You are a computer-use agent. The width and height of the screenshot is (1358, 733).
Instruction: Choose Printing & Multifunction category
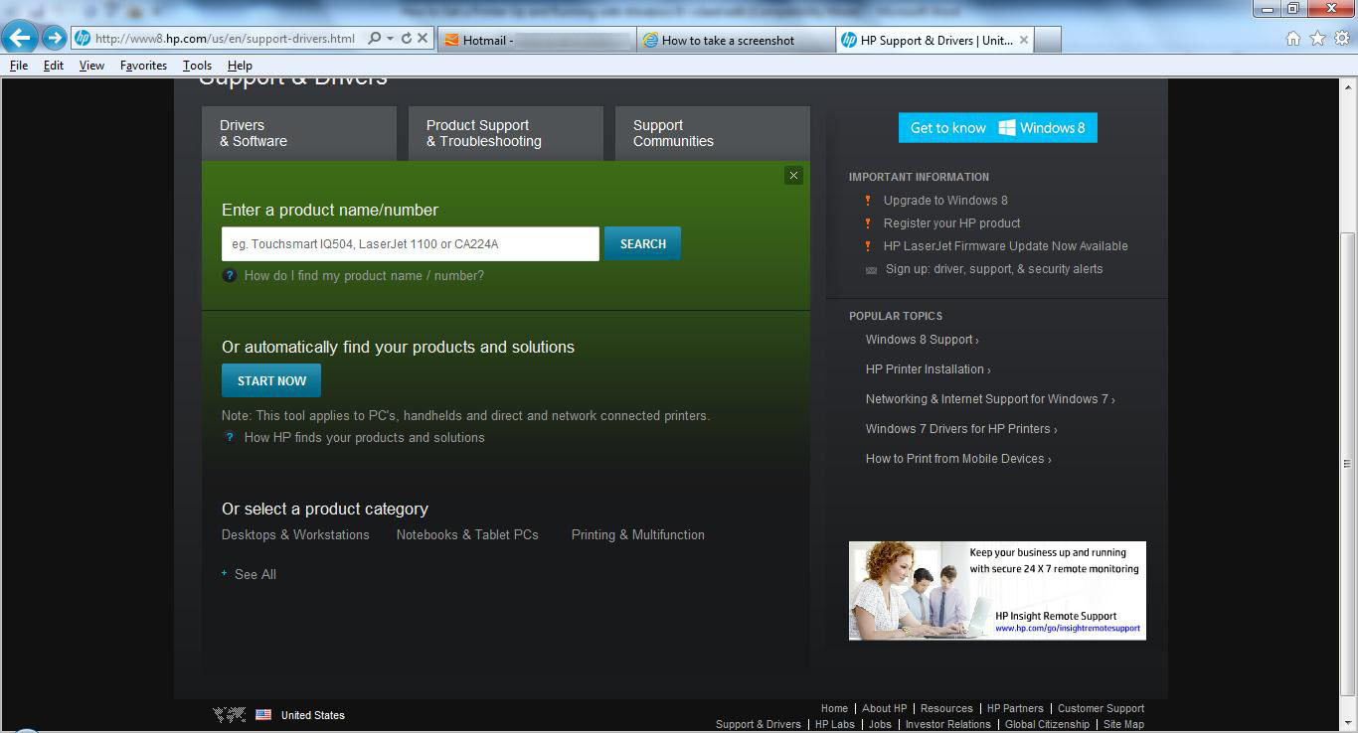tap(637, 534)
